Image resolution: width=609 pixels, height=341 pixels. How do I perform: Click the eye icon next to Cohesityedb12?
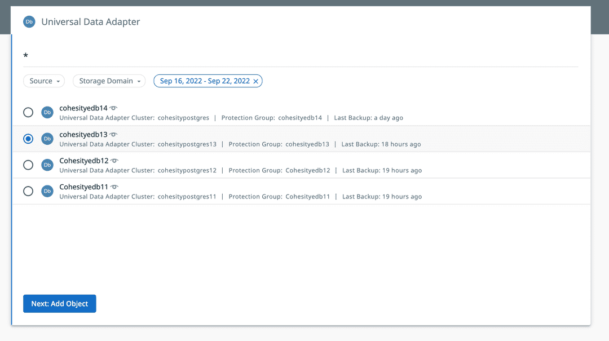click(114, 161)
